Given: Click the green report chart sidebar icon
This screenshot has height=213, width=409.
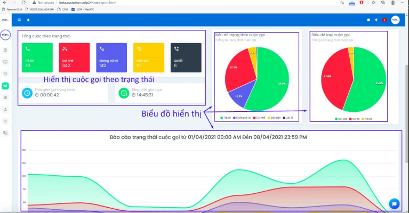Looking at the screenshot, I should (x=5, y=85).
